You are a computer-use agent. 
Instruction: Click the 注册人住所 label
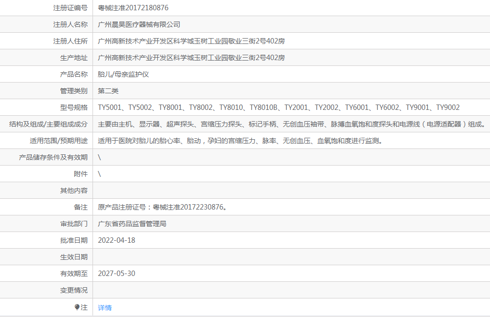[x=70, y=41]
